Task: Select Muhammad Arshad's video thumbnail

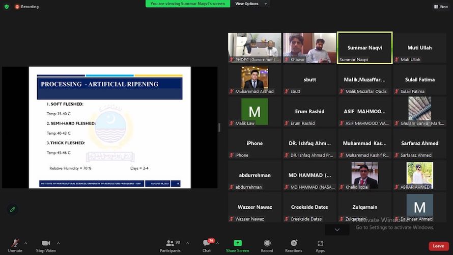Action: [x=254, y=80]
